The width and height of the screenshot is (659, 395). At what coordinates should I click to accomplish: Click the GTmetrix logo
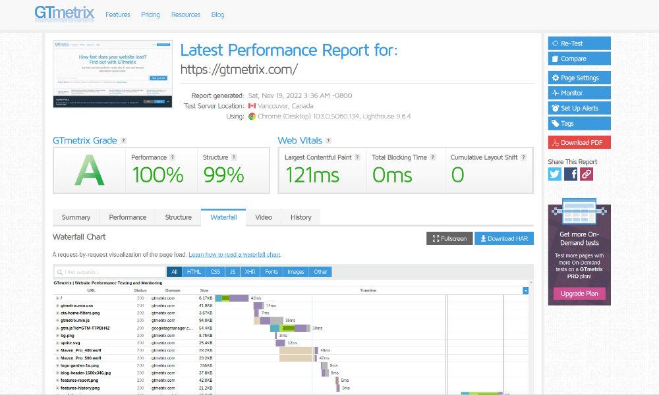coord(65,13)
